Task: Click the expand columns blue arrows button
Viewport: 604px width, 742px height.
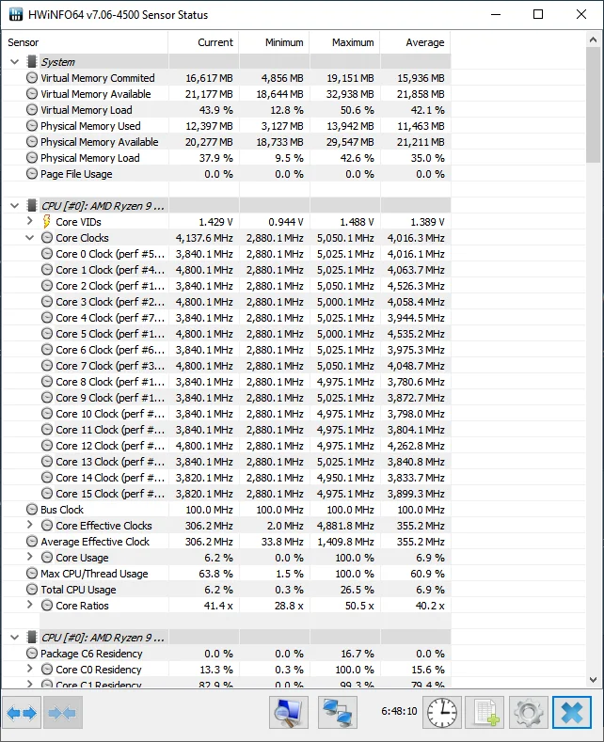Action: pyautogui.click(x=22, y=712)
